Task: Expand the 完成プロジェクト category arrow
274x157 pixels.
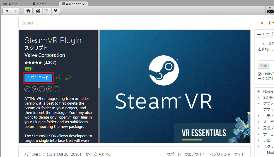Action: tap(259, 128)
